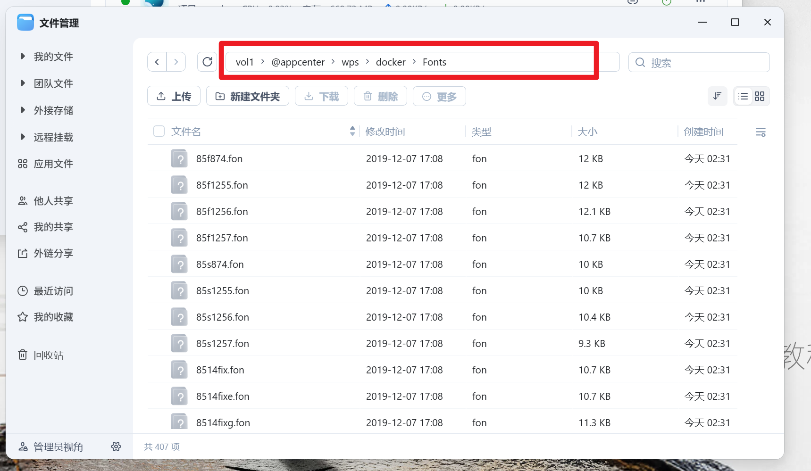
Task: Navigate to @appcenter in the breadcrumb path
Action: (298, 62)
